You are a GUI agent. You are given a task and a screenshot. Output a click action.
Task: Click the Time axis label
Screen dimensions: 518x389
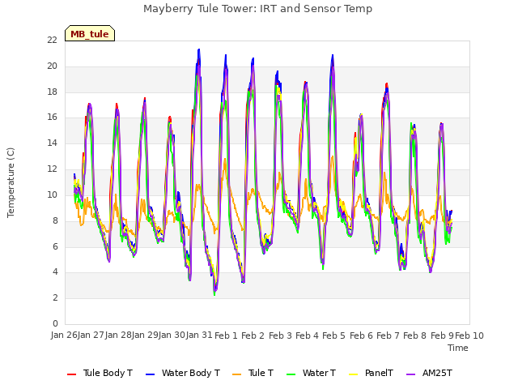(x=458, y=348)
